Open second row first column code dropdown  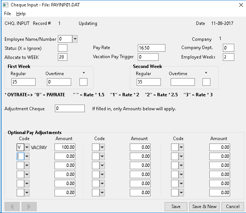coord(27,156)
